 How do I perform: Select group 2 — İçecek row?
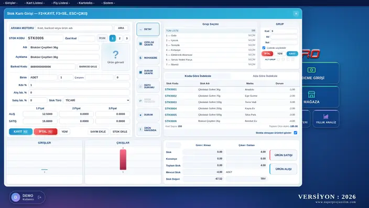[210, 40]
